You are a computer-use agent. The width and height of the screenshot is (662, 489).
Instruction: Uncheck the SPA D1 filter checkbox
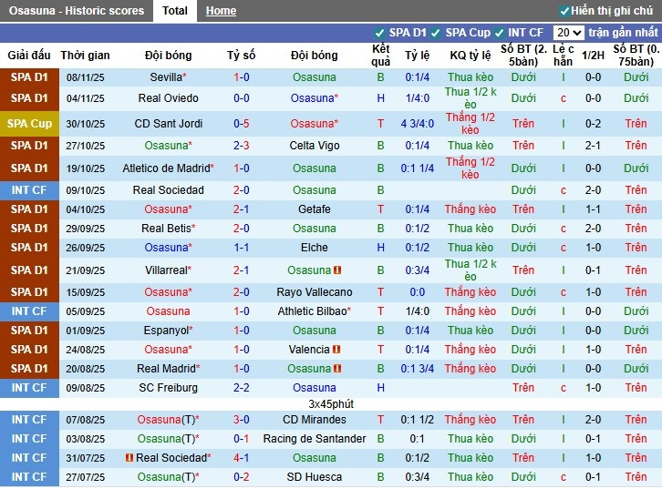379,33
